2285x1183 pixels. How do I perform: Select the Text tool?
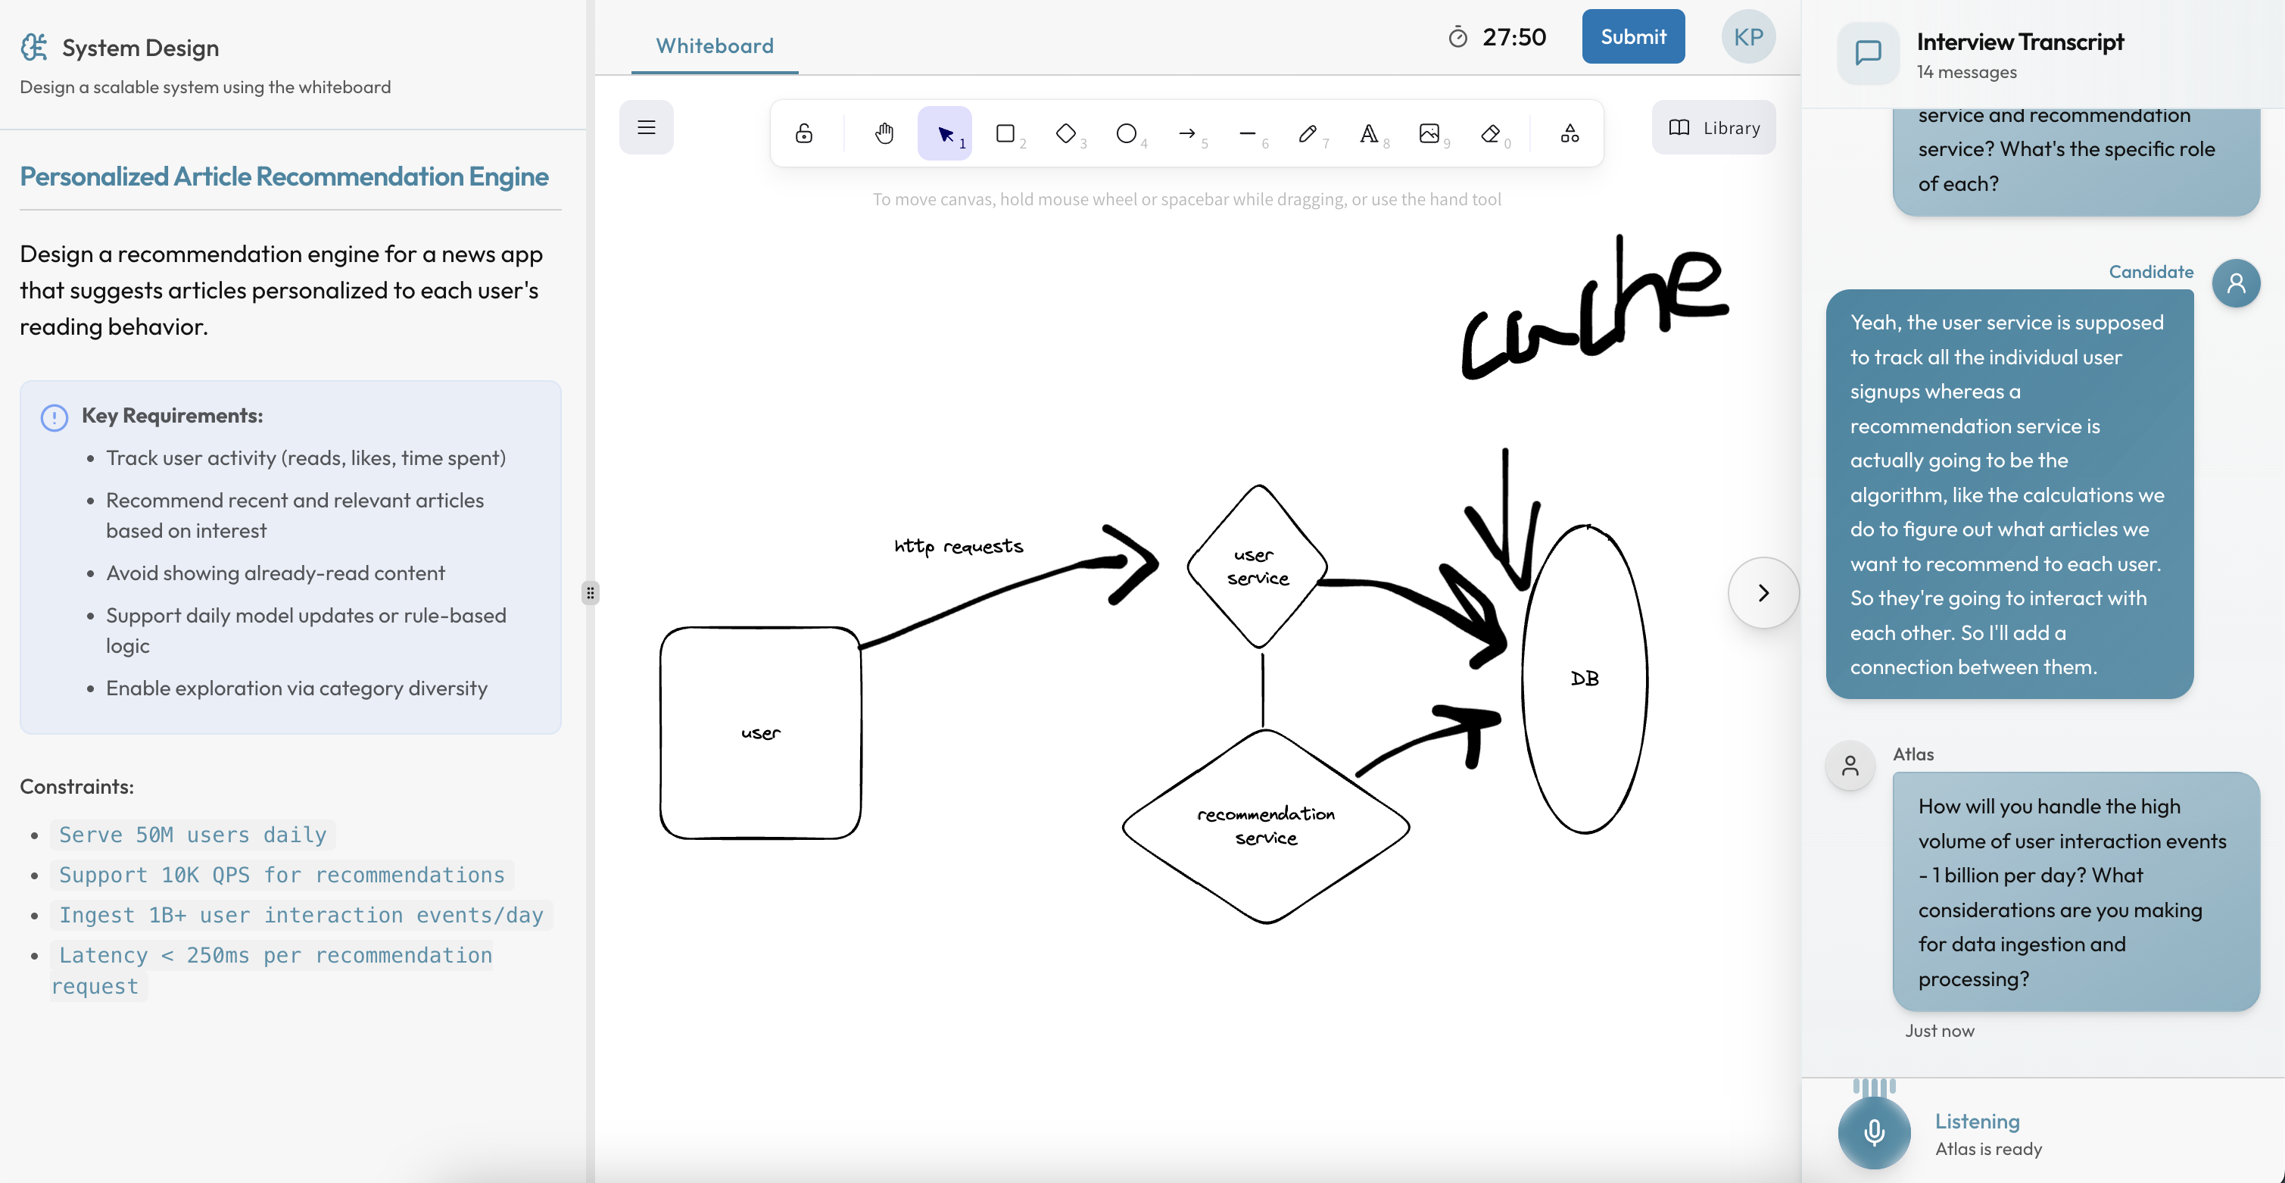click(1369, 133)
